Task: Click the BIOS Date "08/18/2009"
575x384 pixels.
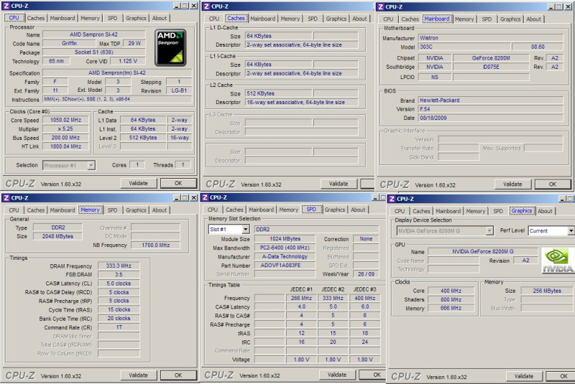Action: coord(491,118)
